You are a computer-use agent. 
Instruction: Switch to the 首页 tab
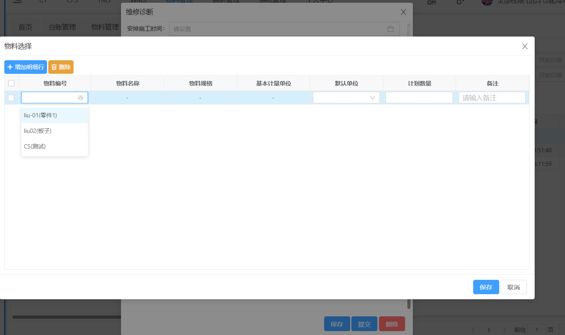point(25,27)
